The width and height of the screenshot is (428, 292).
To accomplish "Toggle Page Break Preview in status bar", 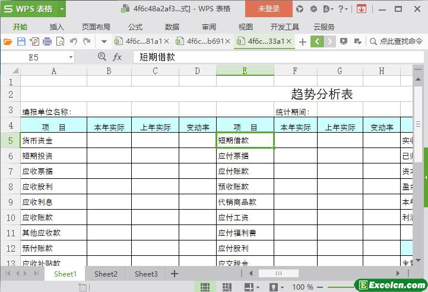I will click(x=227, y=287).
